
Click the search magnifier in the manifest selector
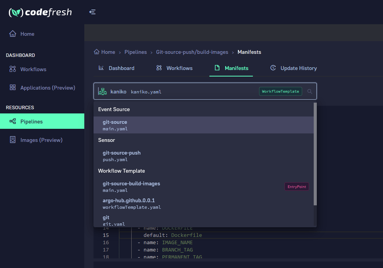click(x=309, y=92)
